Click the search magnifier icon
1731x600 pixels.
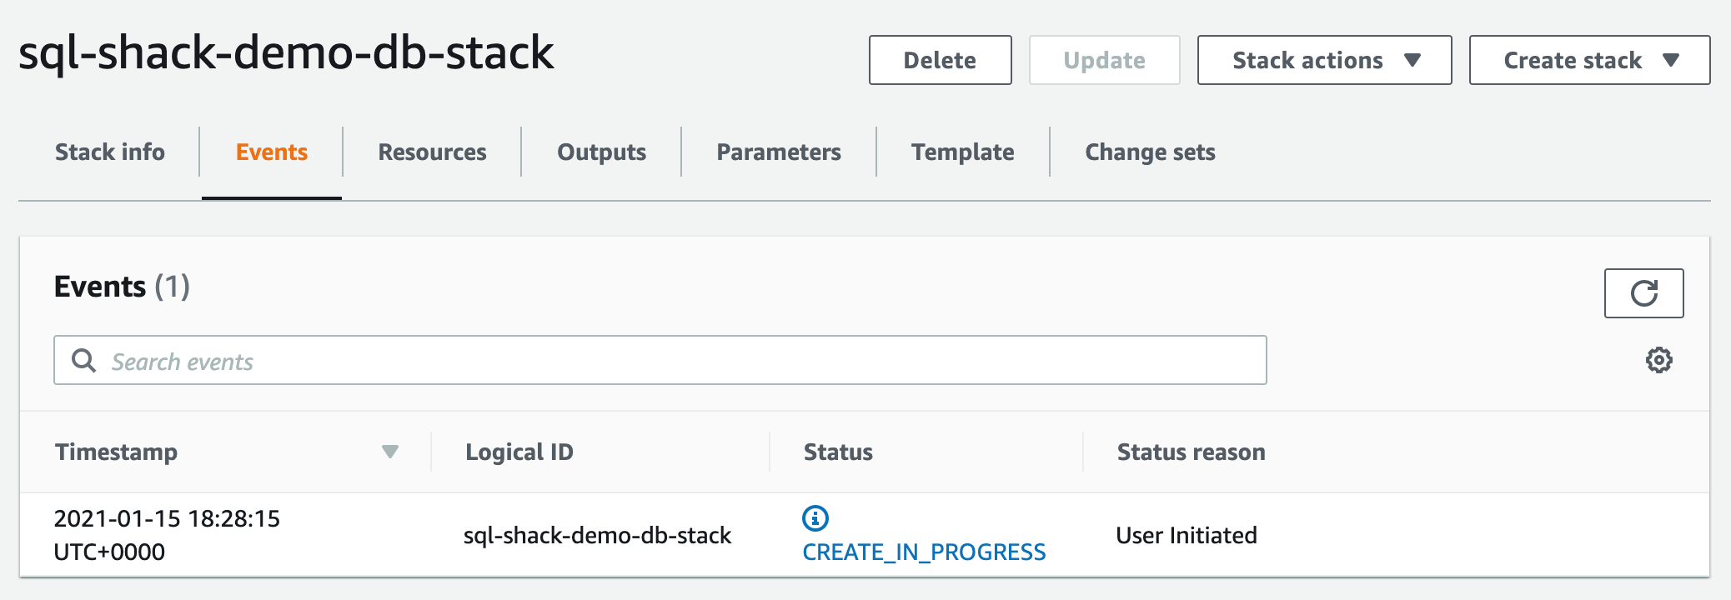83,361
